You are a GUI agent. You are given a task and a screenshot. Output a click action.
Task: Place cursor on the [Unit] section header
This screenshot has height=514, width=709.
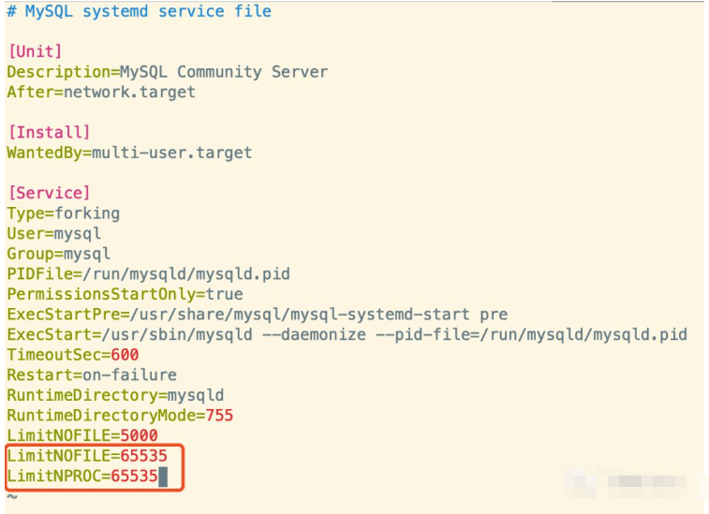click(35, 51)
